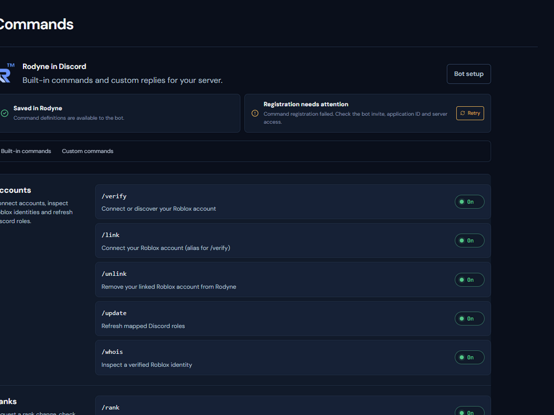
Task: Select the /whois command name
Action: 112,352
